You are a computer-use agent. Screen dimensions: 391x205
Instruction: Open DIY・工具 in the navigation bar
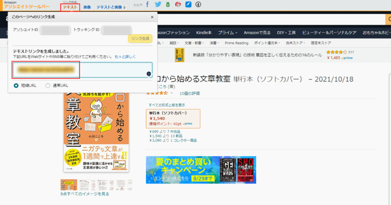pyautogui.click(x=286, y=33)
